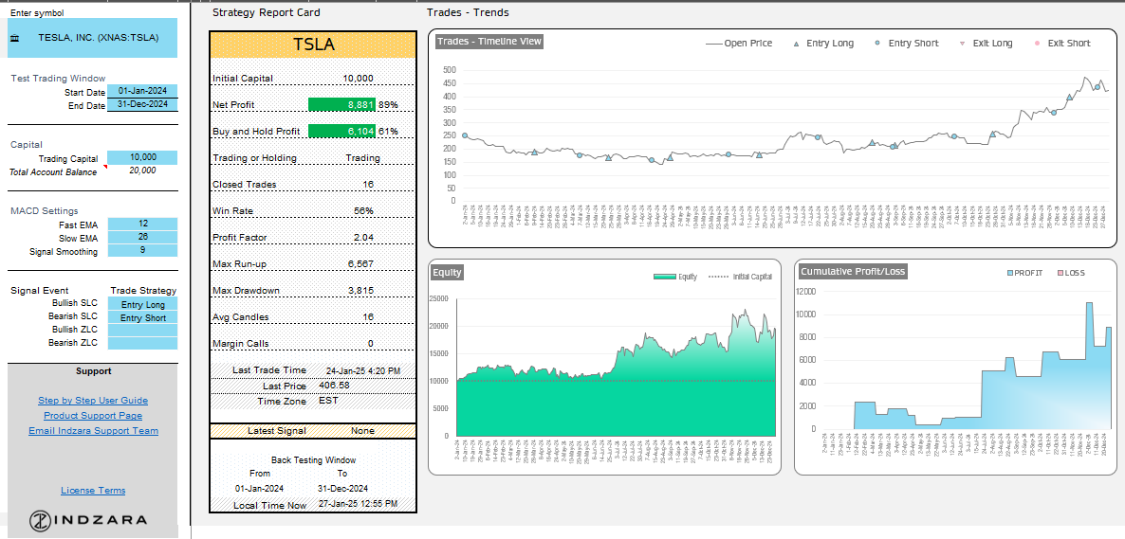Click the Max Drawdown 3,815 value
Image resolution: width=1125 pixels, height=539 pixels.
[x=360, y=290]
